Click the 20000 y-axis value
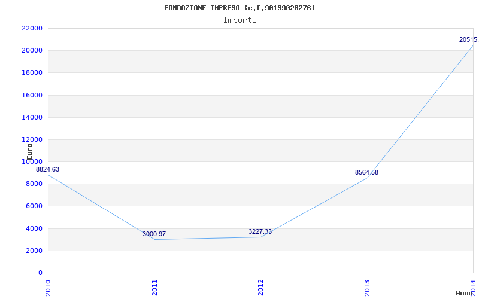Screen dimensions: 479x299 coord(32,50)
